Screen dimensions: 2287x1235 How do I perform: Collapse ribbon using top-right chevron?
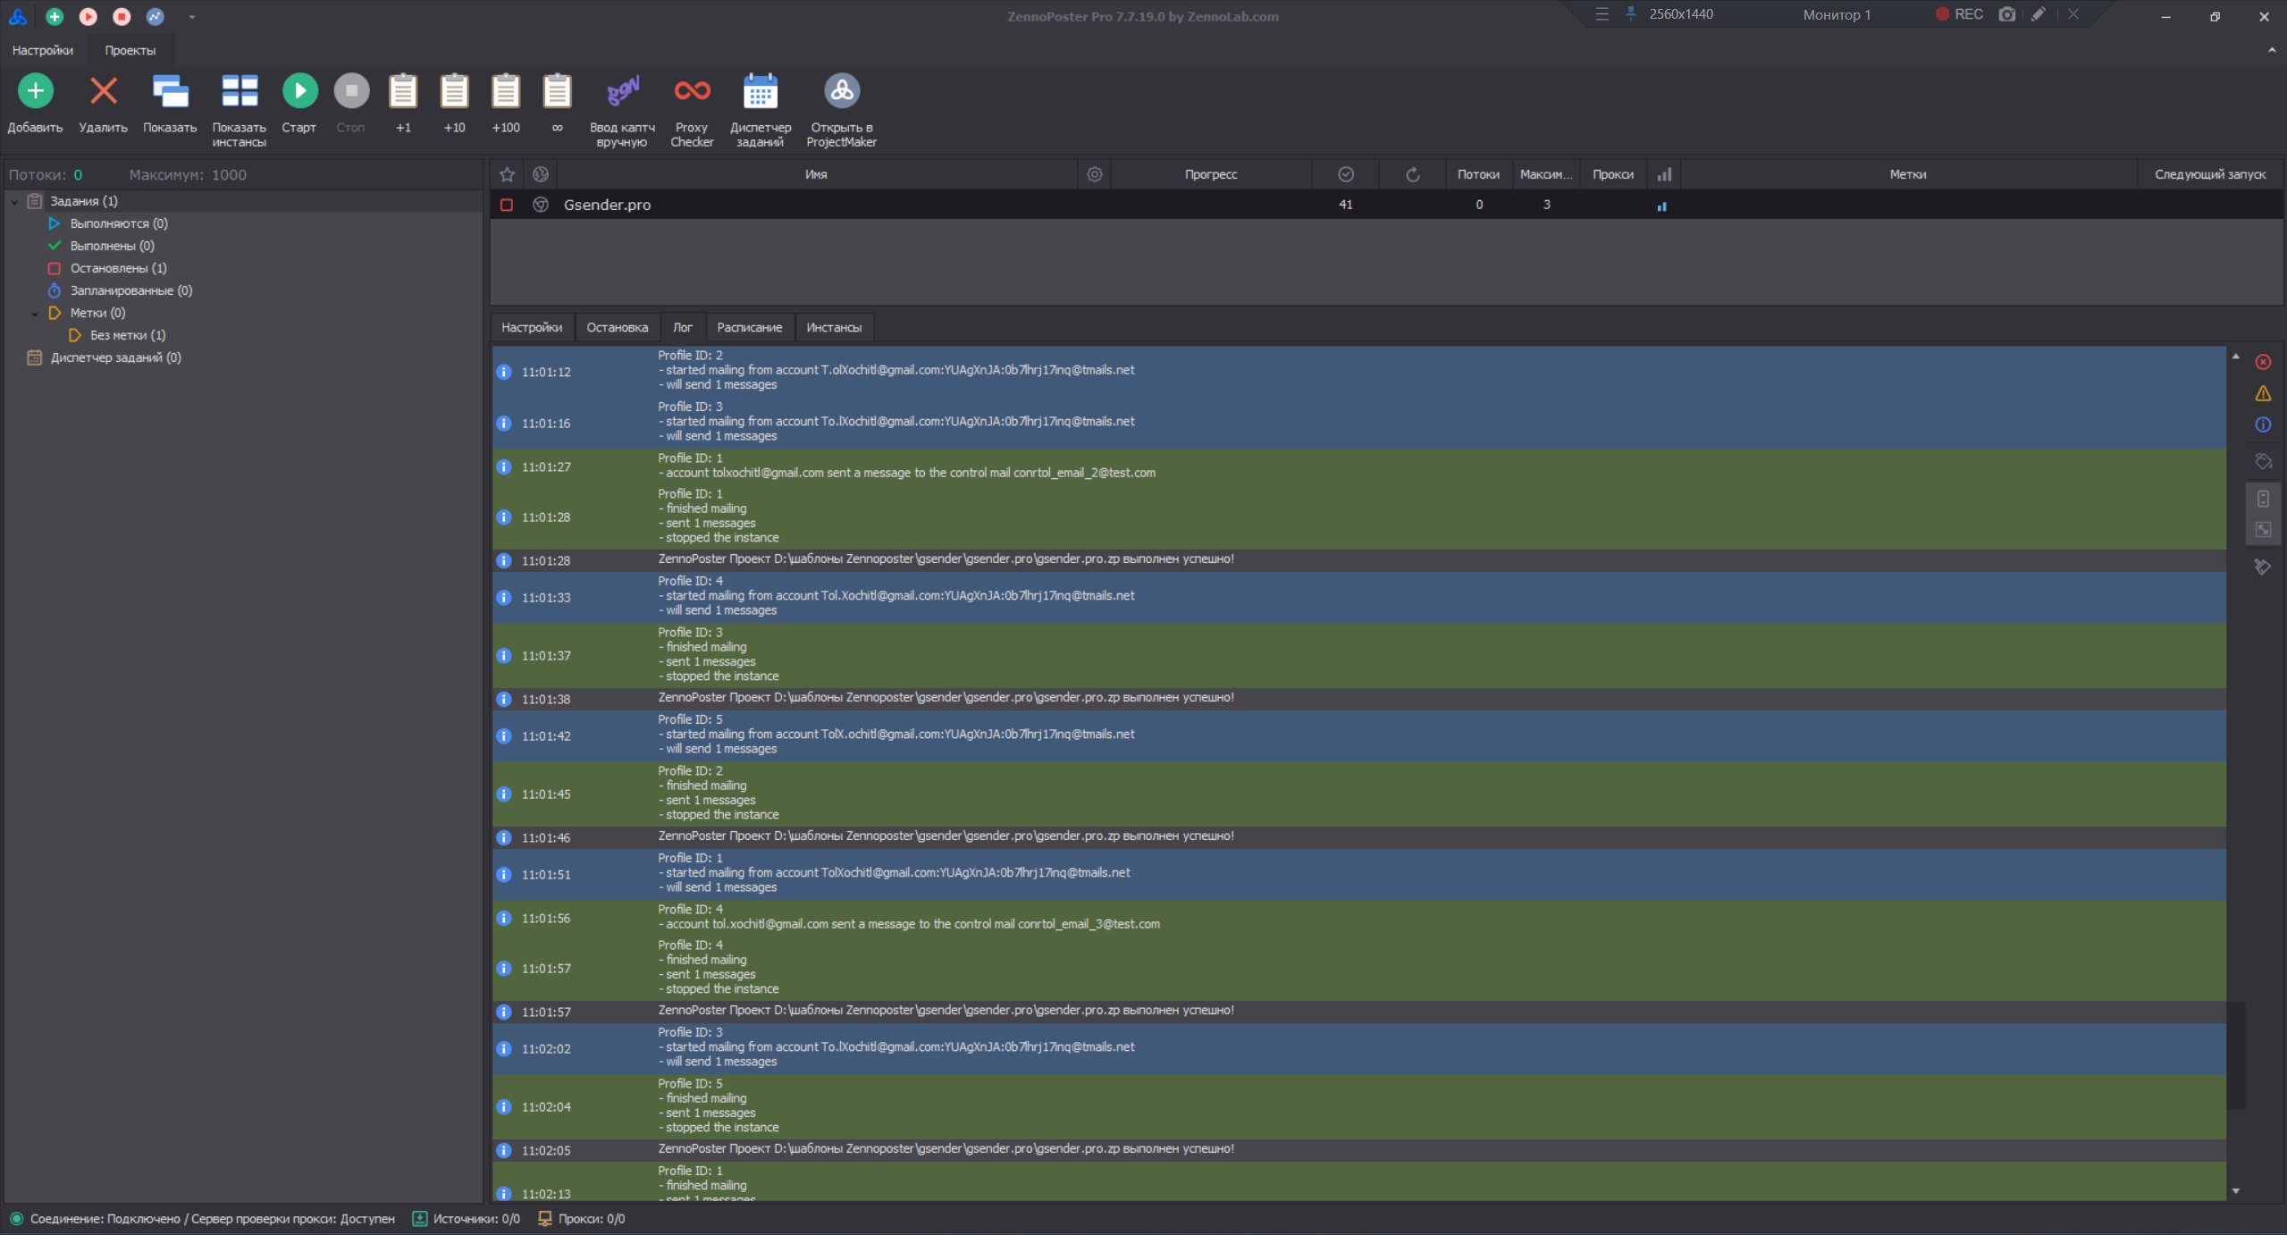(2271, 50)
